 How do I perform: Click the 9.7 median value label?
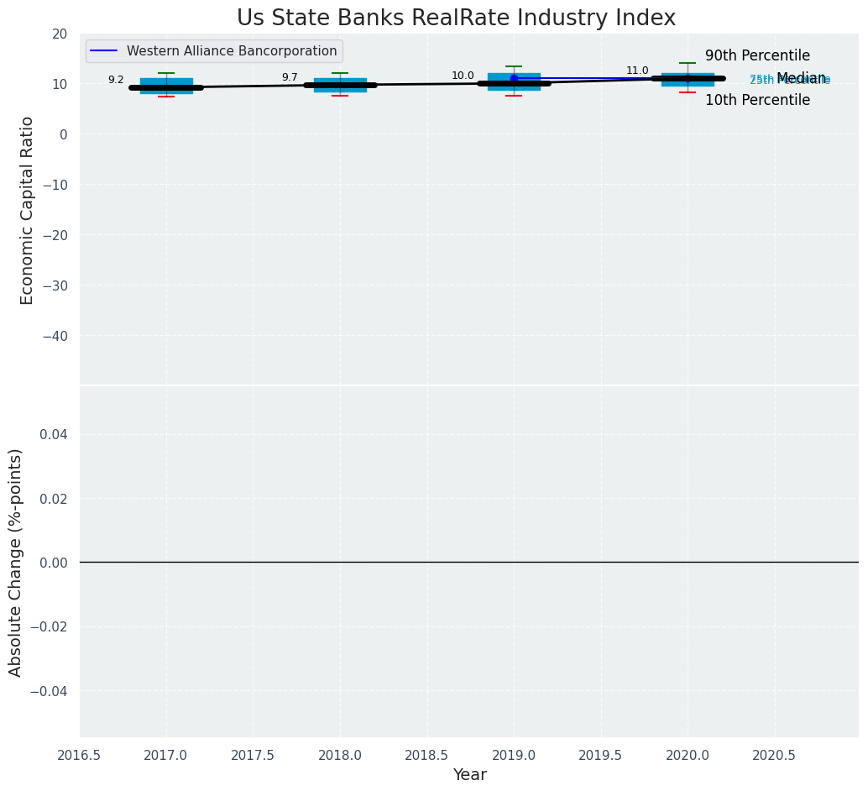point(290,77)
